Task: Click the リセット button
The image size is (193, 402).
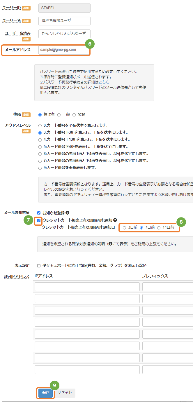Action: (x=65, y=393)
